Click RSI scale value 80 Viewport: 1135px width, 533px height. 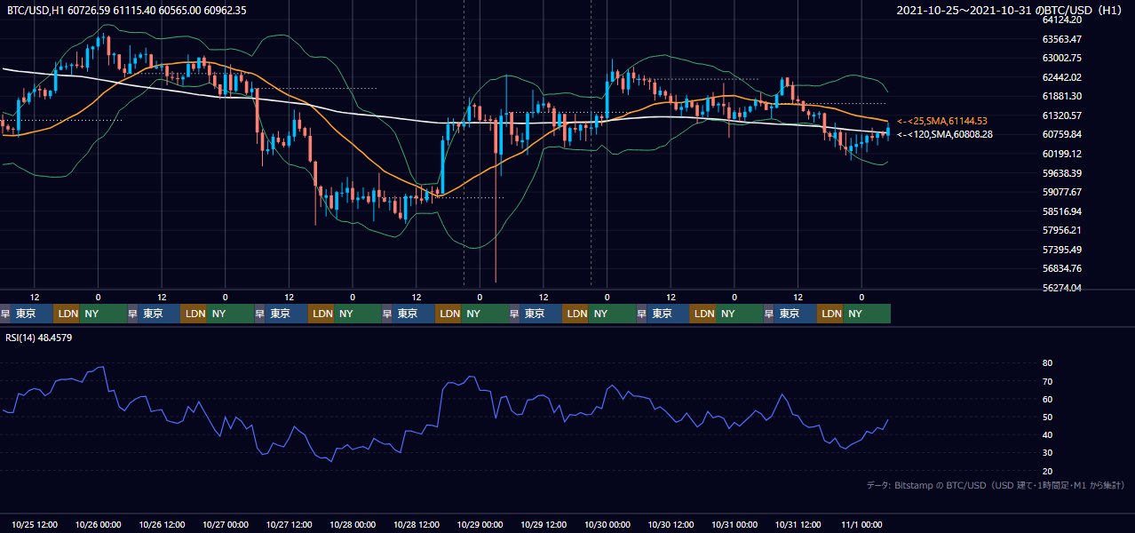[1048, 363]
